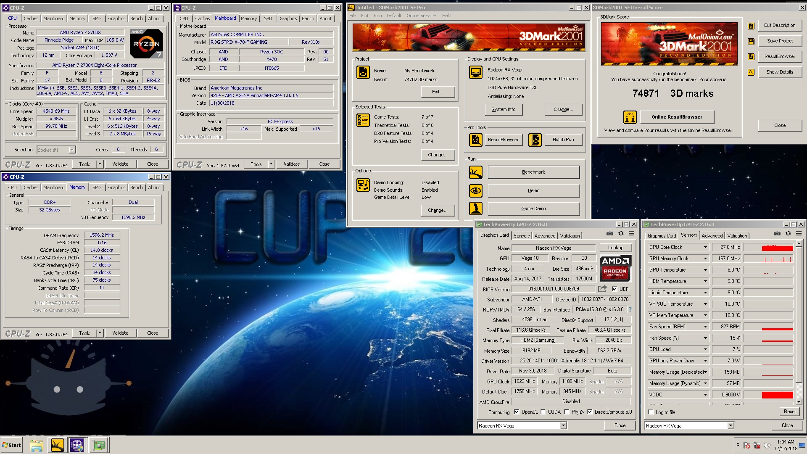The height and width of the screenshot is (454, 807).
Task: Click the AMD Radeon Graphics logo in GPU-Z
Action: tap(615, 268)
